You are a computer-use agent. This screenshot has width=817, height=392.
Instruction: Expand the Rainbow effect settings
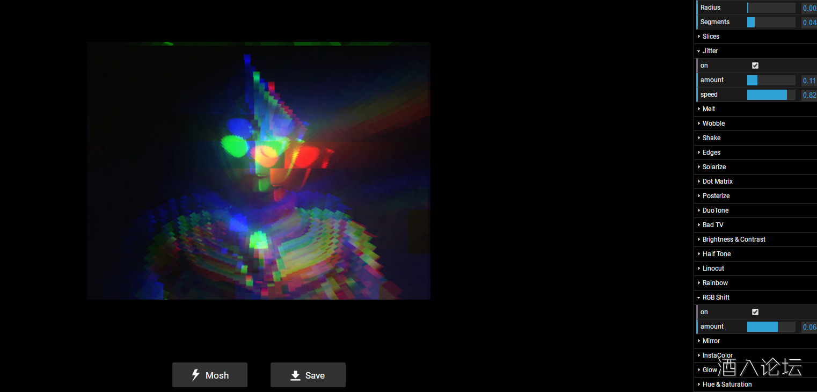[x=715, y=282]
